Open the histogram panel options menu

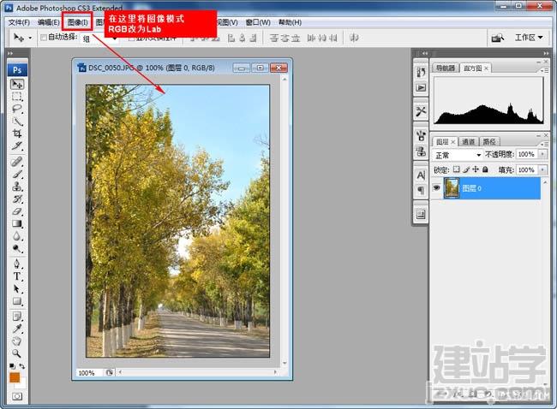click(x=545, y=70)
